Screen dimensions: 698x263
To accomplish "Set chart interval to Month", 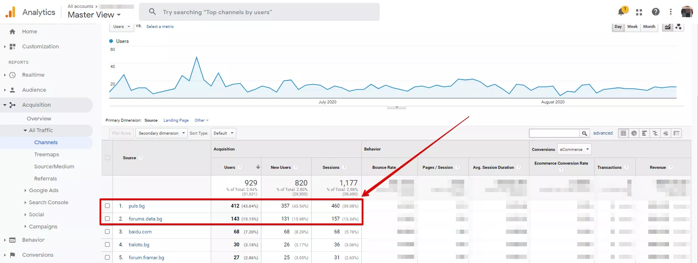I will tap(649, 27).
